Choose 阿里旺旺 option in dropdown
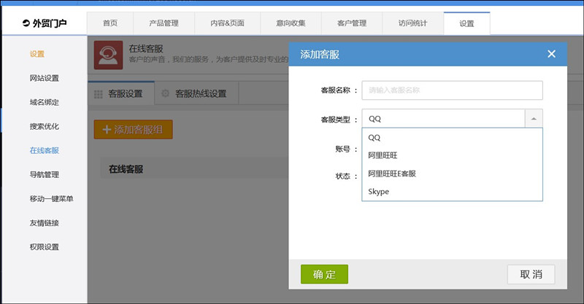The image size is (584, 304). (x=383, y=155)
